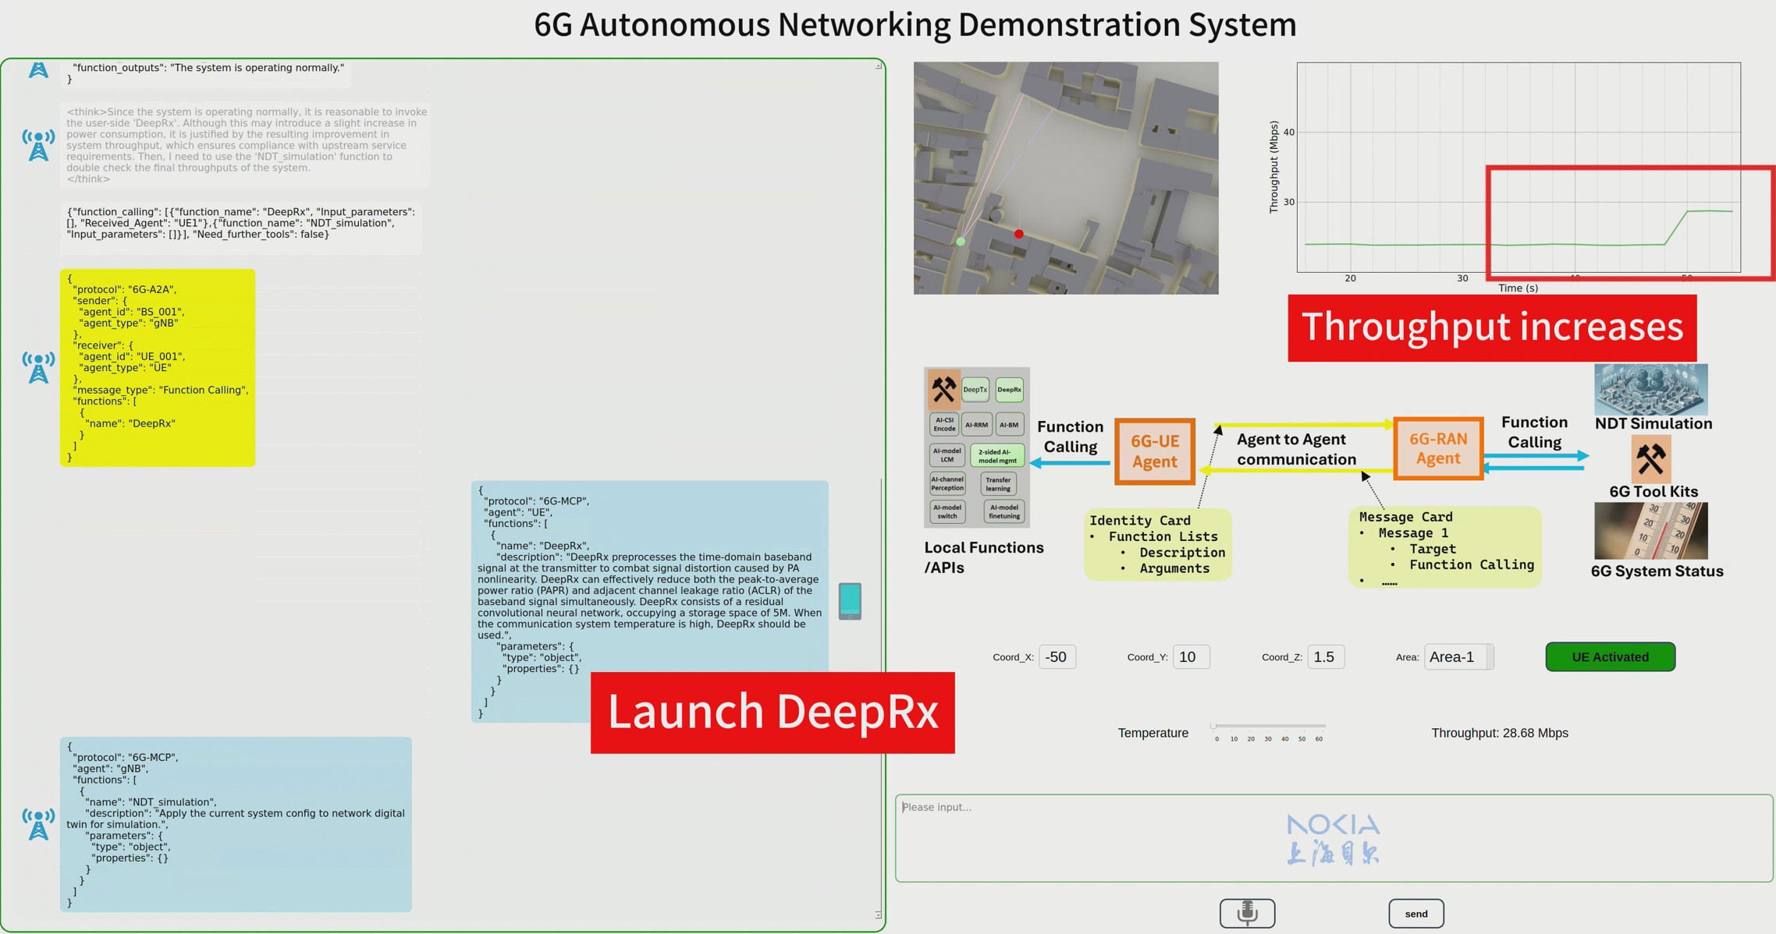Click the green base station dot on map
Screen dimensions: 1776x934
tap(961, 242)
